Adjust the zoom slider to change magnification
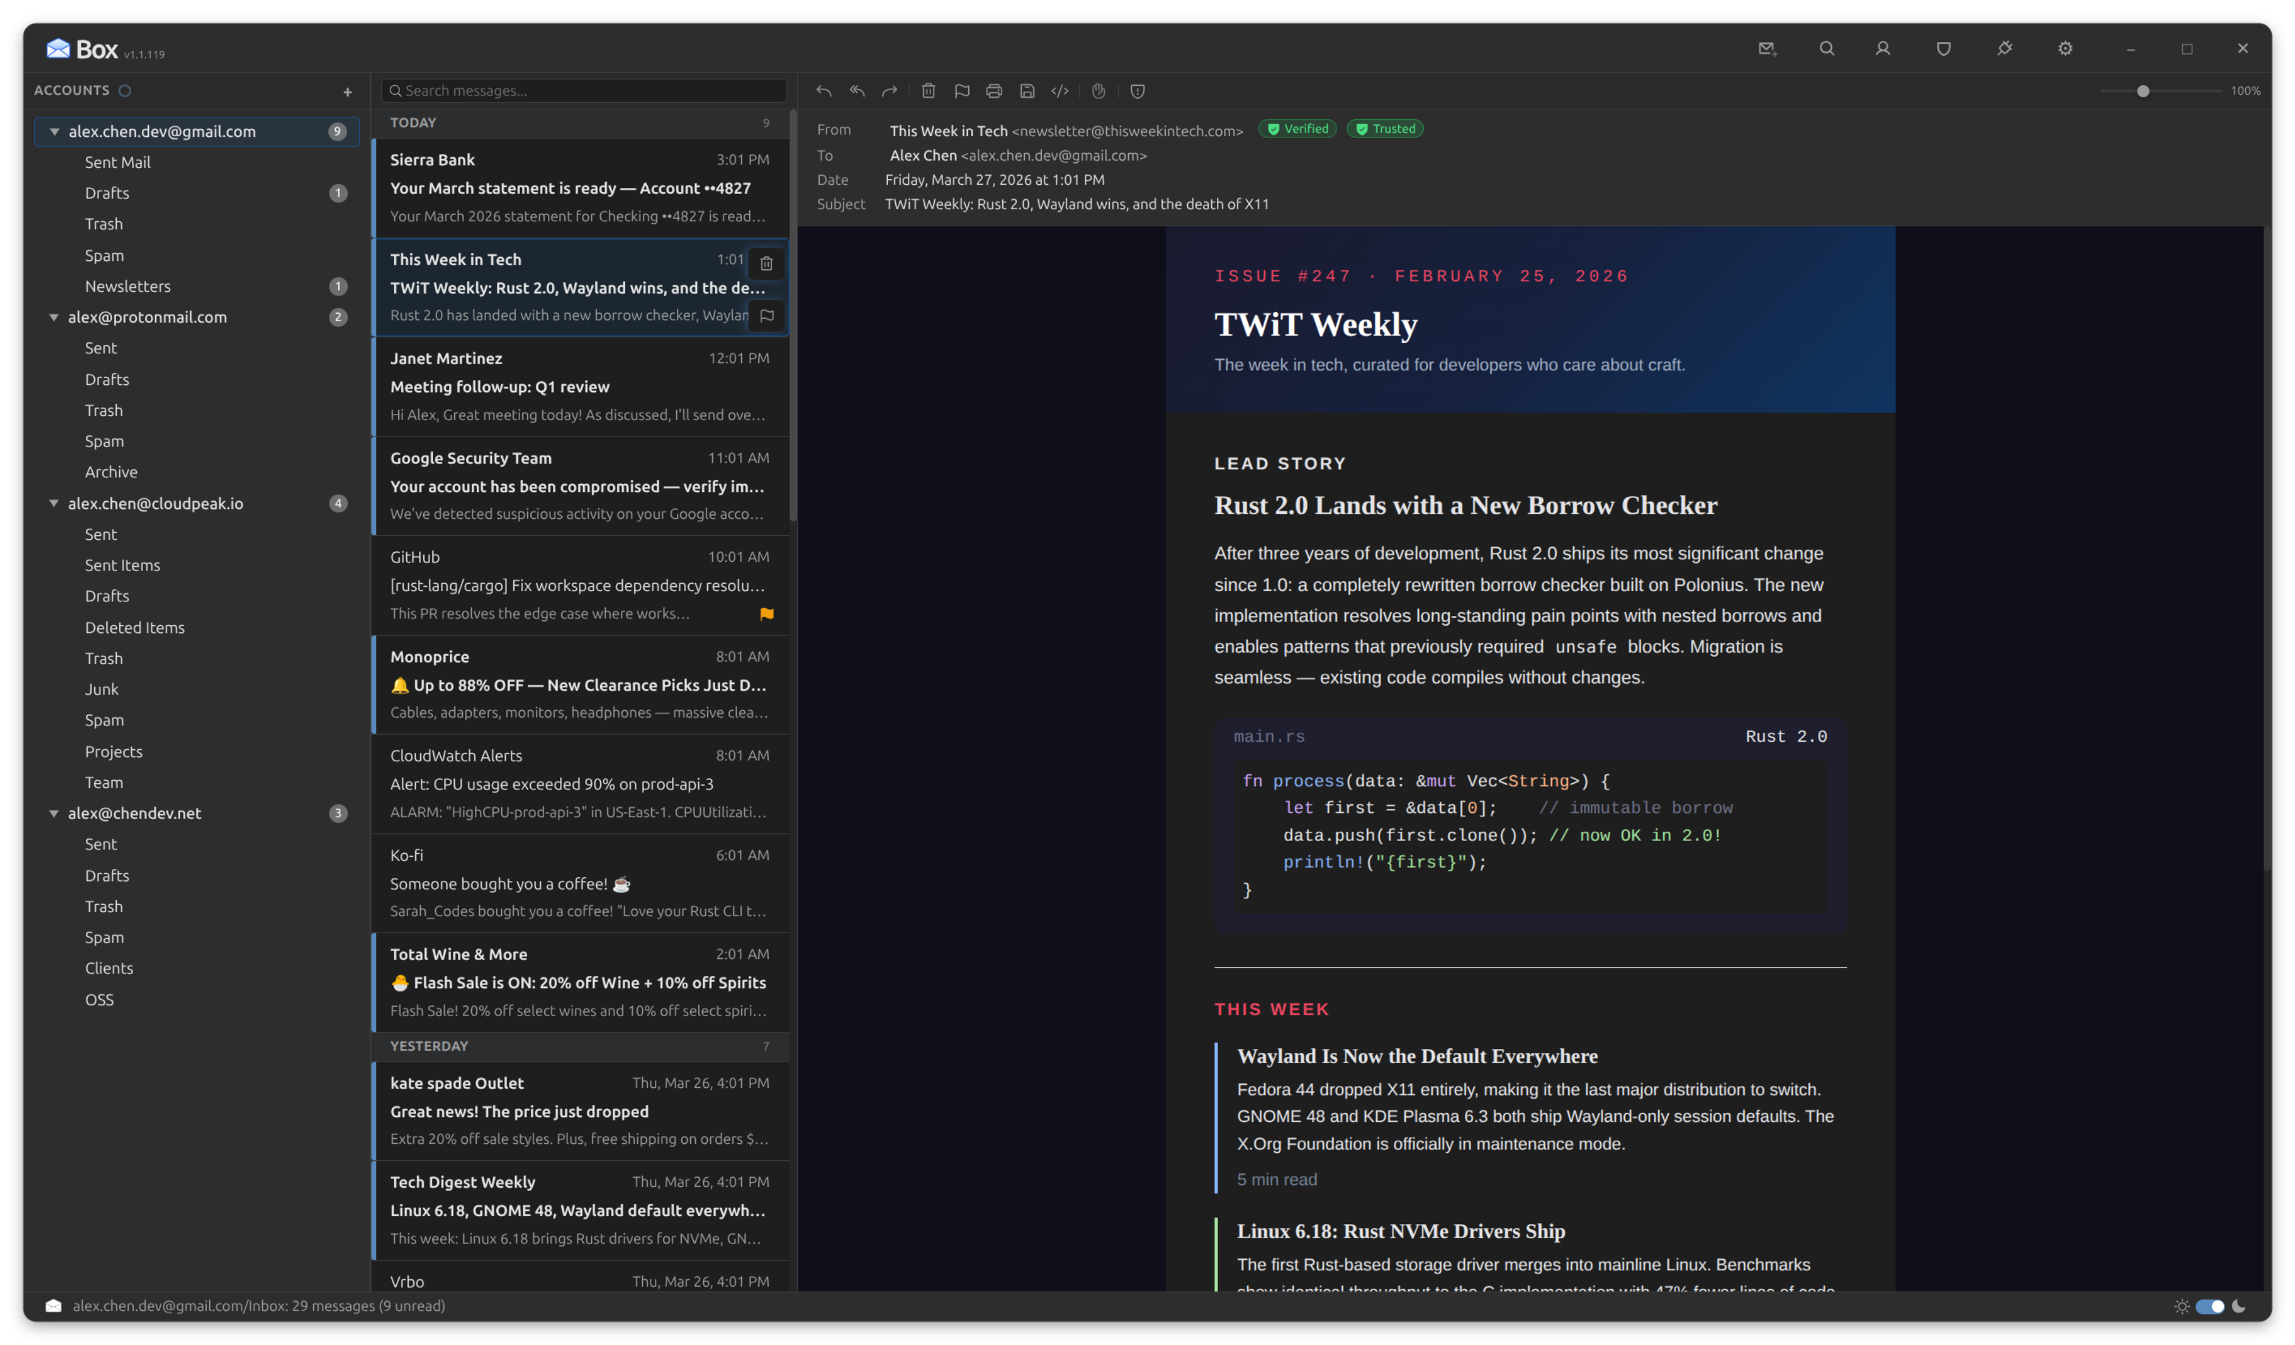 click(2145, 91)
